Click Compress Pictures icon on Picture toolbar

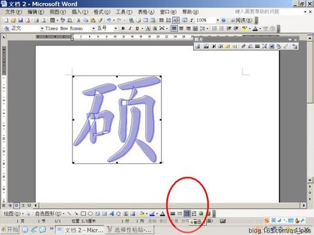pyautogui.click(x=265, y=46)
